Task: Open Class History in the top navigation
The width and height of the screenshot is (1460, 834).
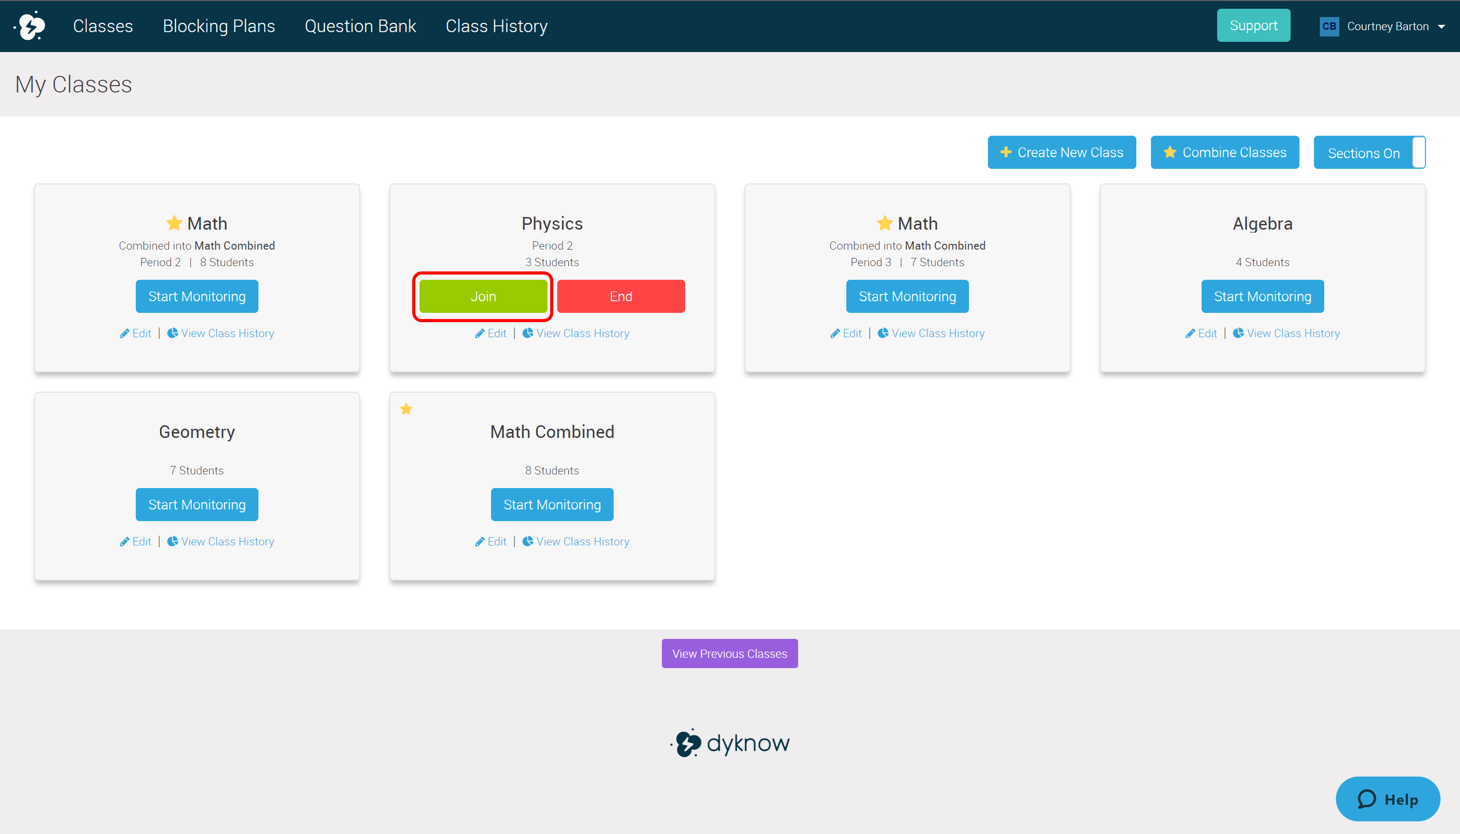Action: click(x=496, y=26)
